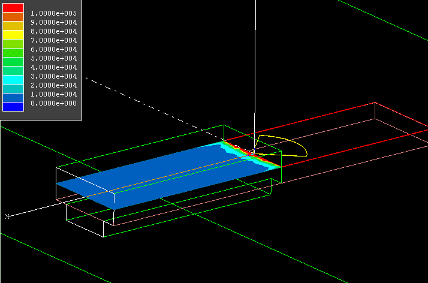Select the 1.0000e+004 legend label

pos(55,94)
